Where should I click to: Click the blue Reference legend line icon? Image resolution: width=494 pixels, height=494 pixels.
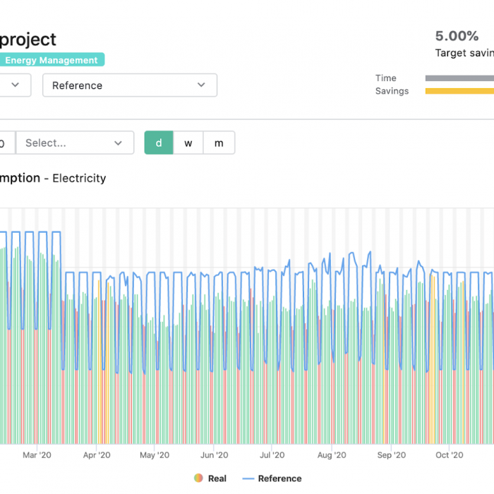point(248,478)
